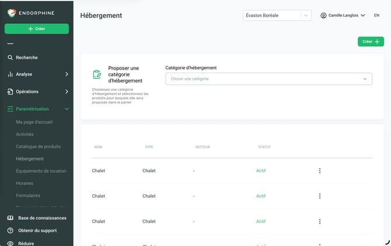
Task: Click Réduire to collapse the sidebar
Action: [x=26, y=244]
